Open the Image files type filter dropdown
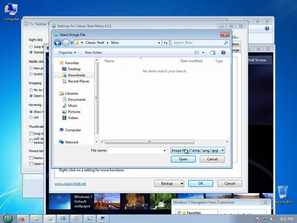The height and width of the screenshot is (223, 297). click(x=198, y=150)
